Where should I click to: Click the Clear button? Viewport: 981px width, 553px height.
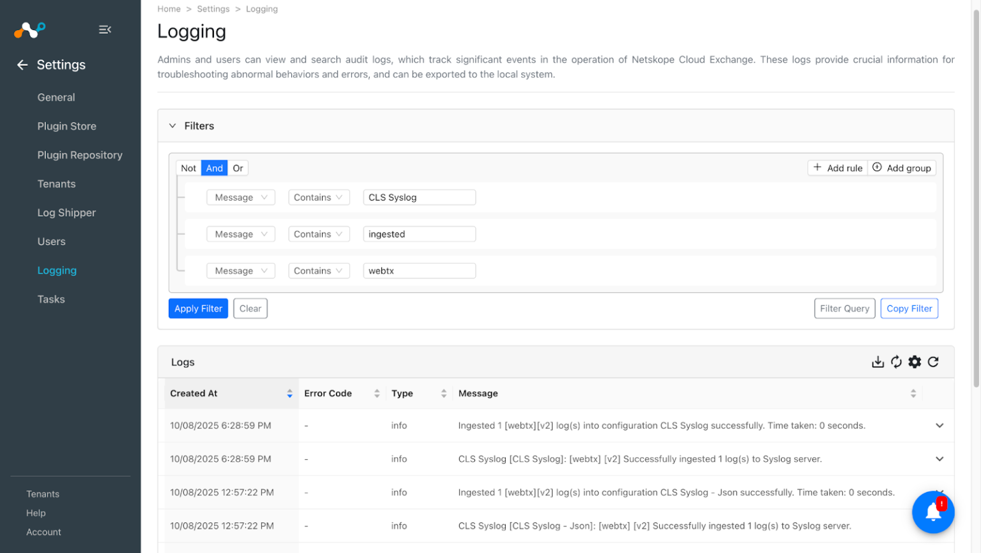coord(250,308)
